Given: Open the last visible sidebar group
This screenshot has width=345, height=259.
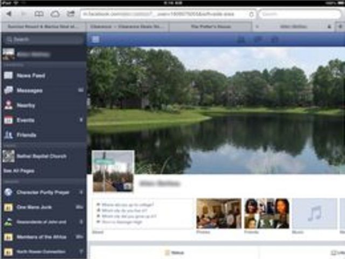Looking at the screenshot, I should point(44,251).
